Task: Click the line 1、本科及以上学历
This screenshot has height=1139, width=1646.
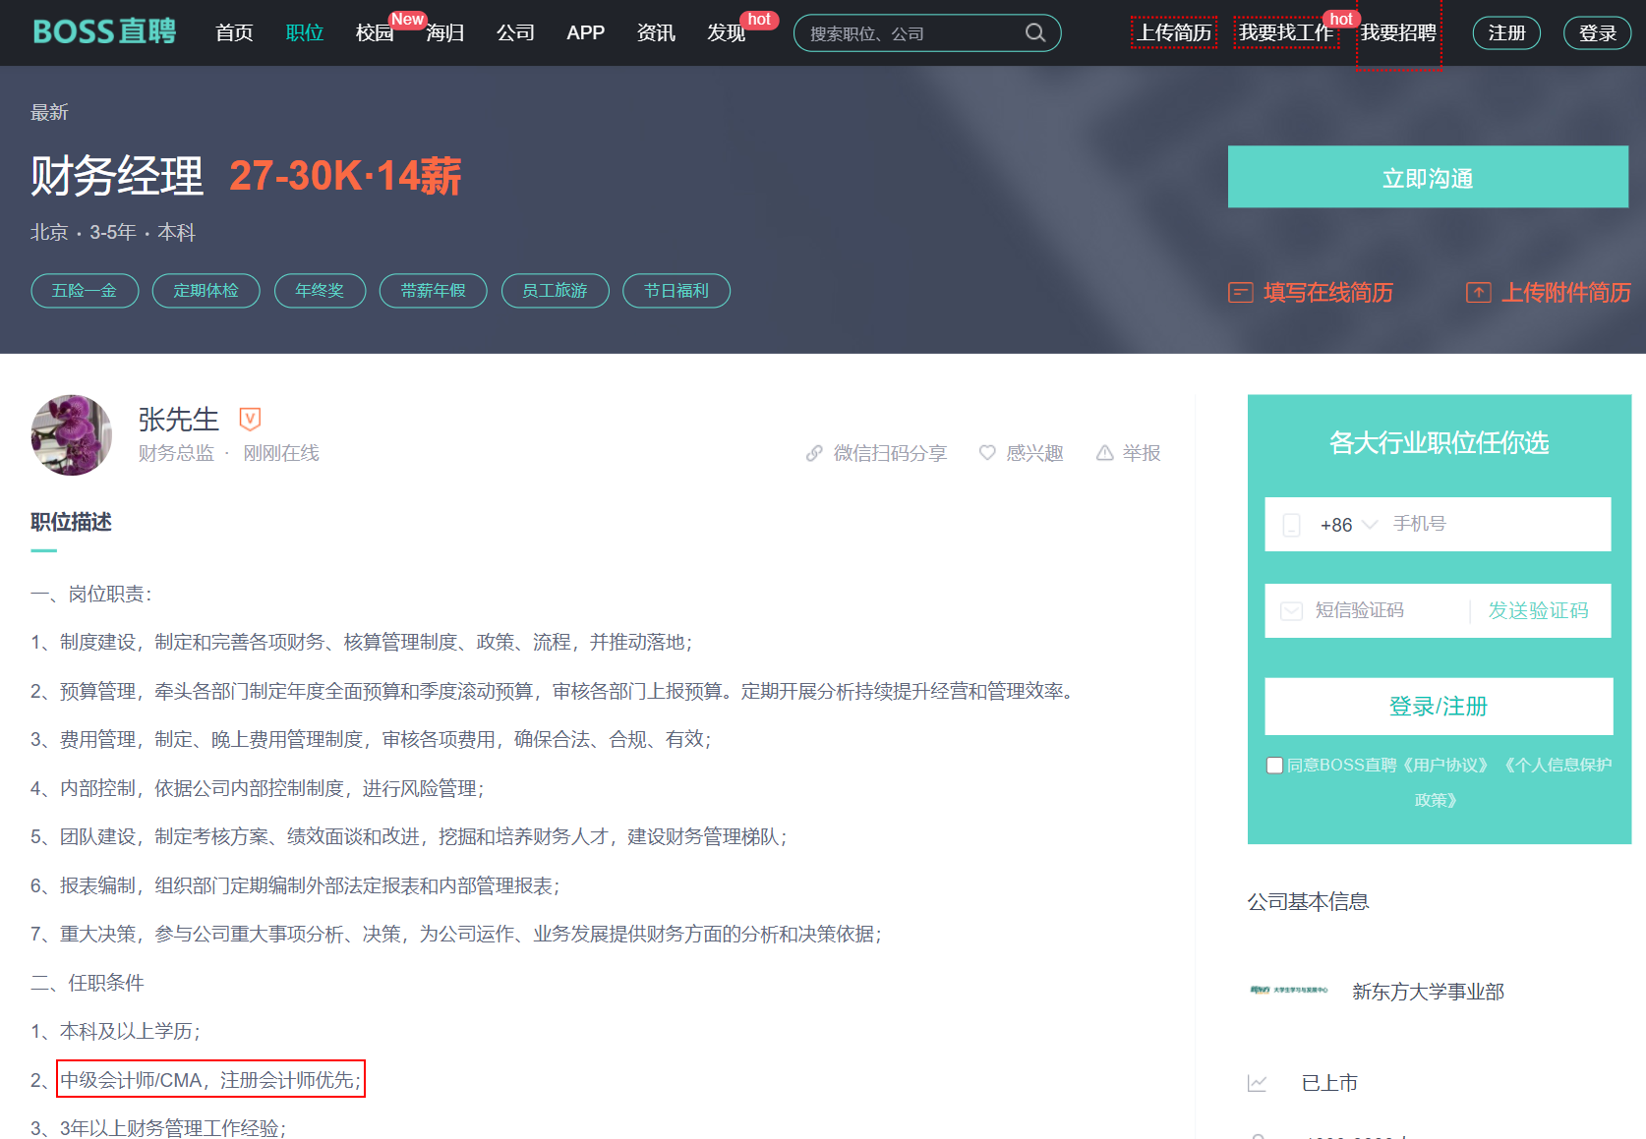Action: coord(116,1031)
